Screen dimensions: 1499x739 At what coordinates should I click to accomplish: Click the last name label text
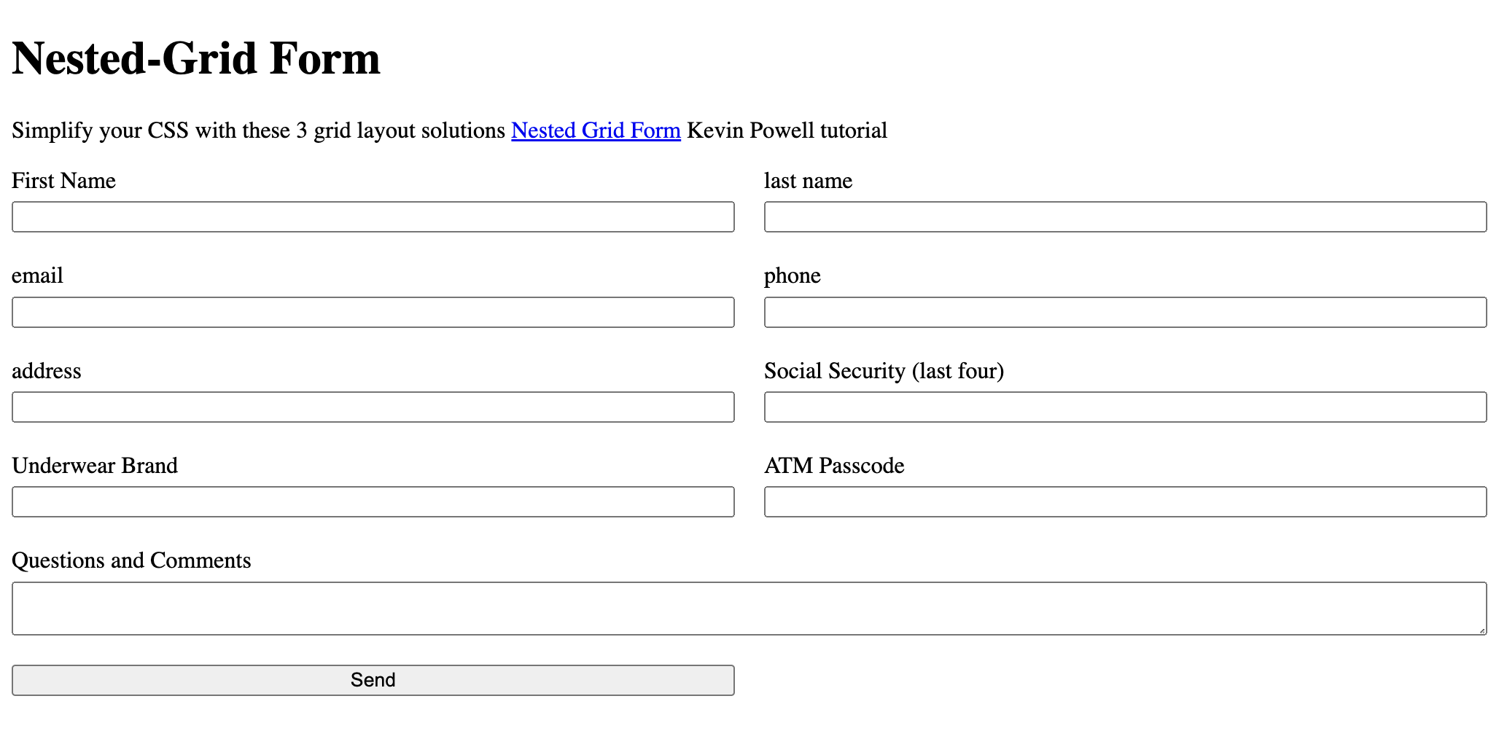point(808,181)
